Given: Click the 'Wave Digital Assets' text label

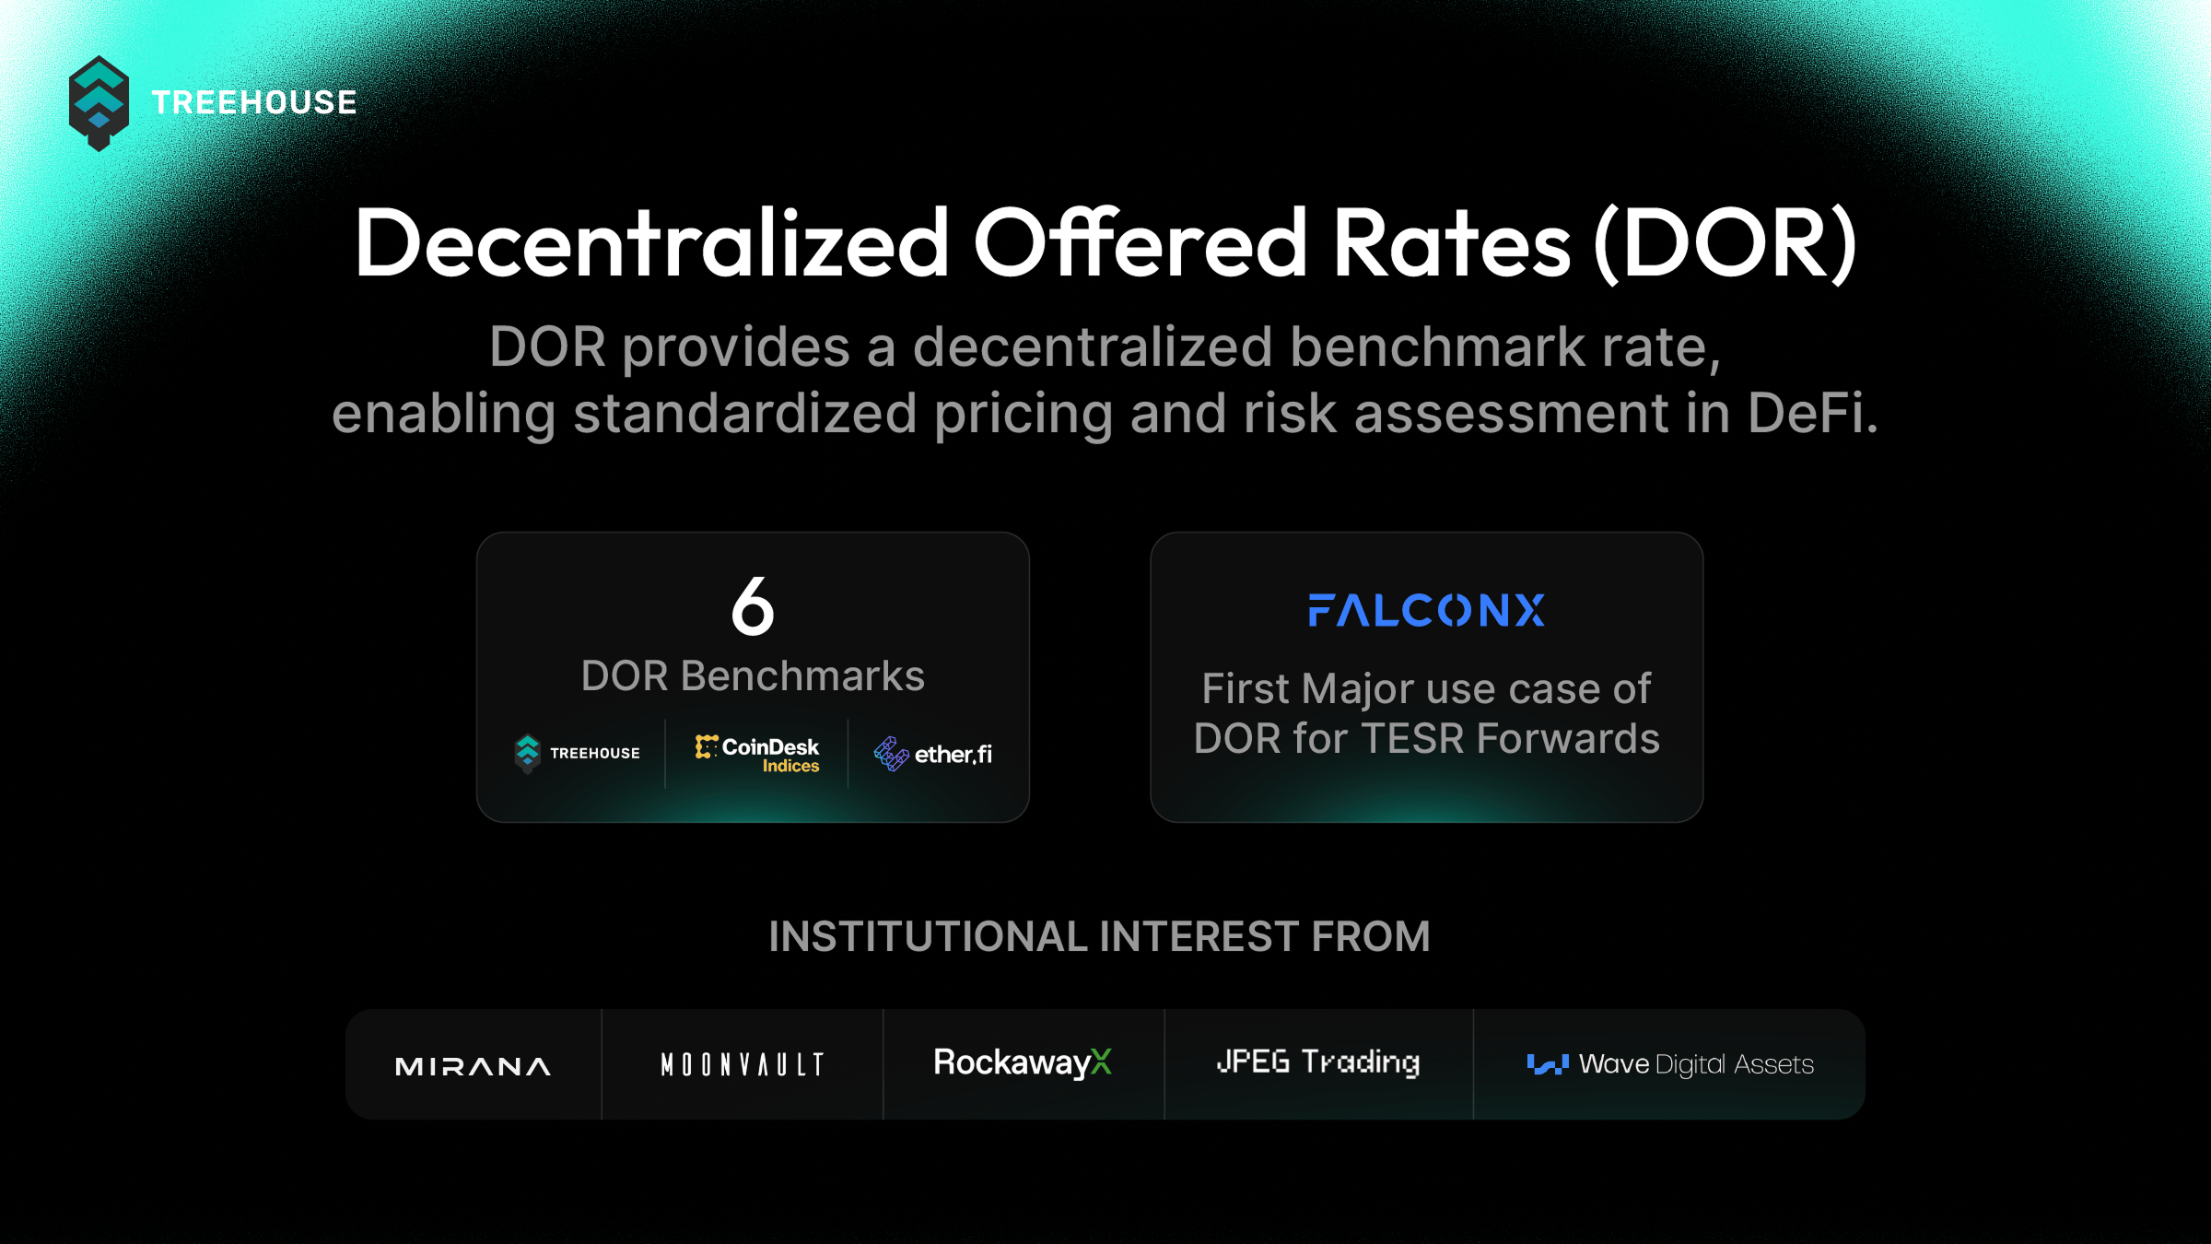Looking at the screenshot, I should [1696, 1064].
